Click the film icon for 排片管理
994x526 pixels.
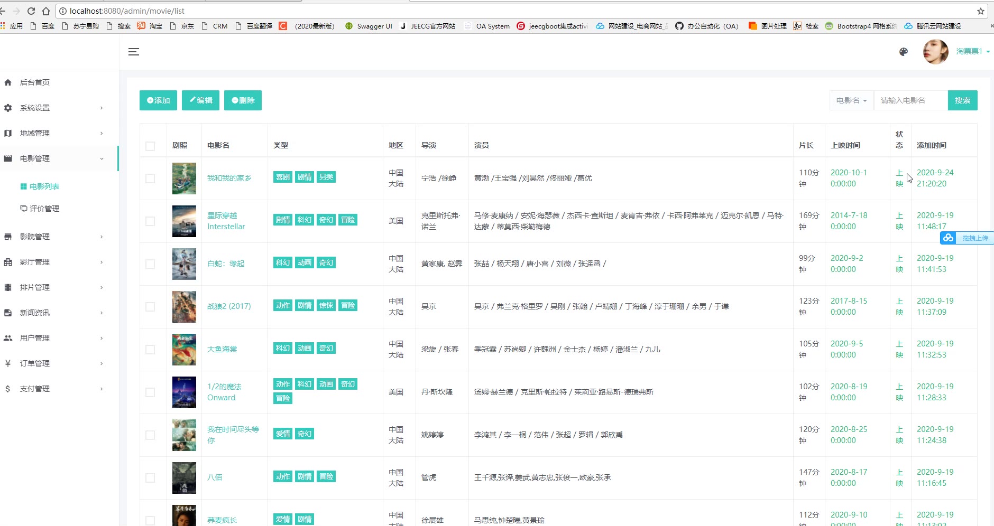(8, 287)
